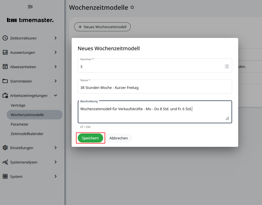Collapse the sidebar with the hamburger icon

pyautogui.click(x=30, y=7)
